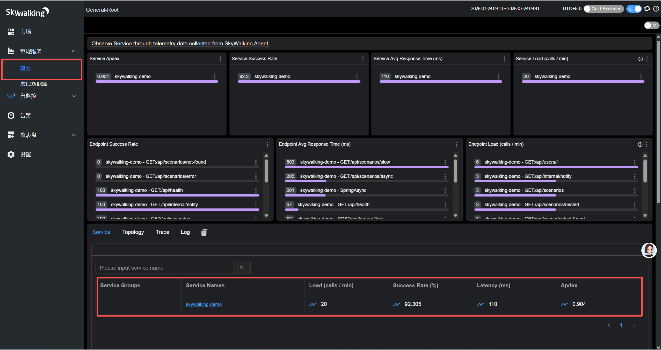The image size is (661, 350).
Task: Open the info icon at top right
Action: pos(656,9)
